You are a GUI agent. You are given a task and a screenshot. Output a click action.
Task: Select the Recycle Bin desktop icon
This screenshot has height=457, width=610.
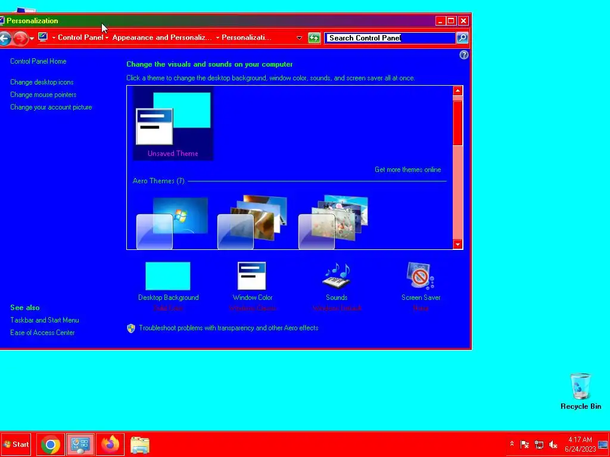[x=580, y=392]
